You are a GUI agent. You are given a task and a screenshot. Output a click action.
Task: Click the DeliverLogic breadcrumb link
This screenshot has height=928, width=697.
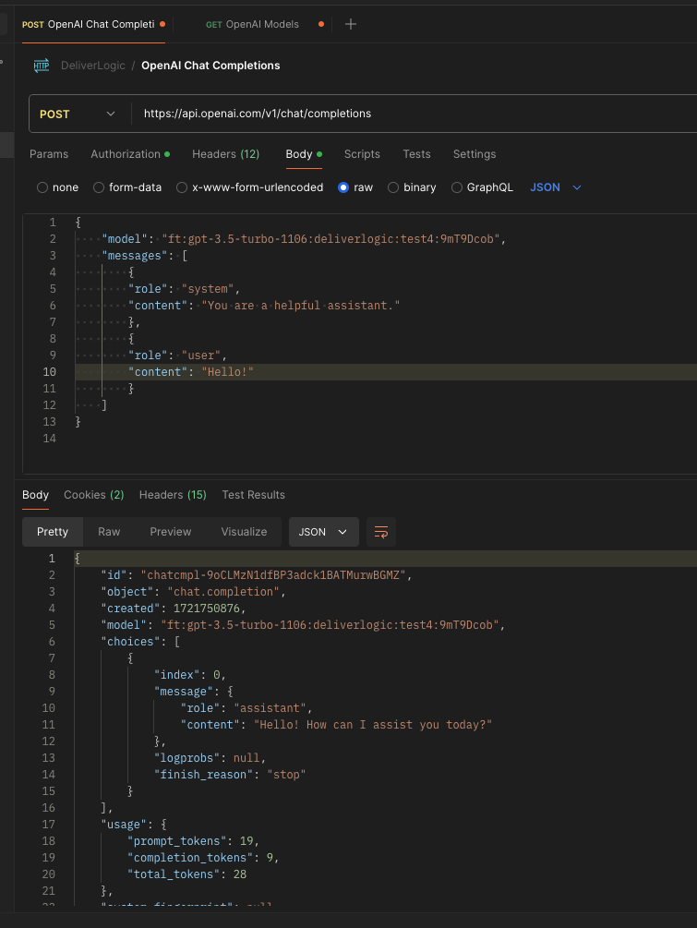[x=93, y=66]
